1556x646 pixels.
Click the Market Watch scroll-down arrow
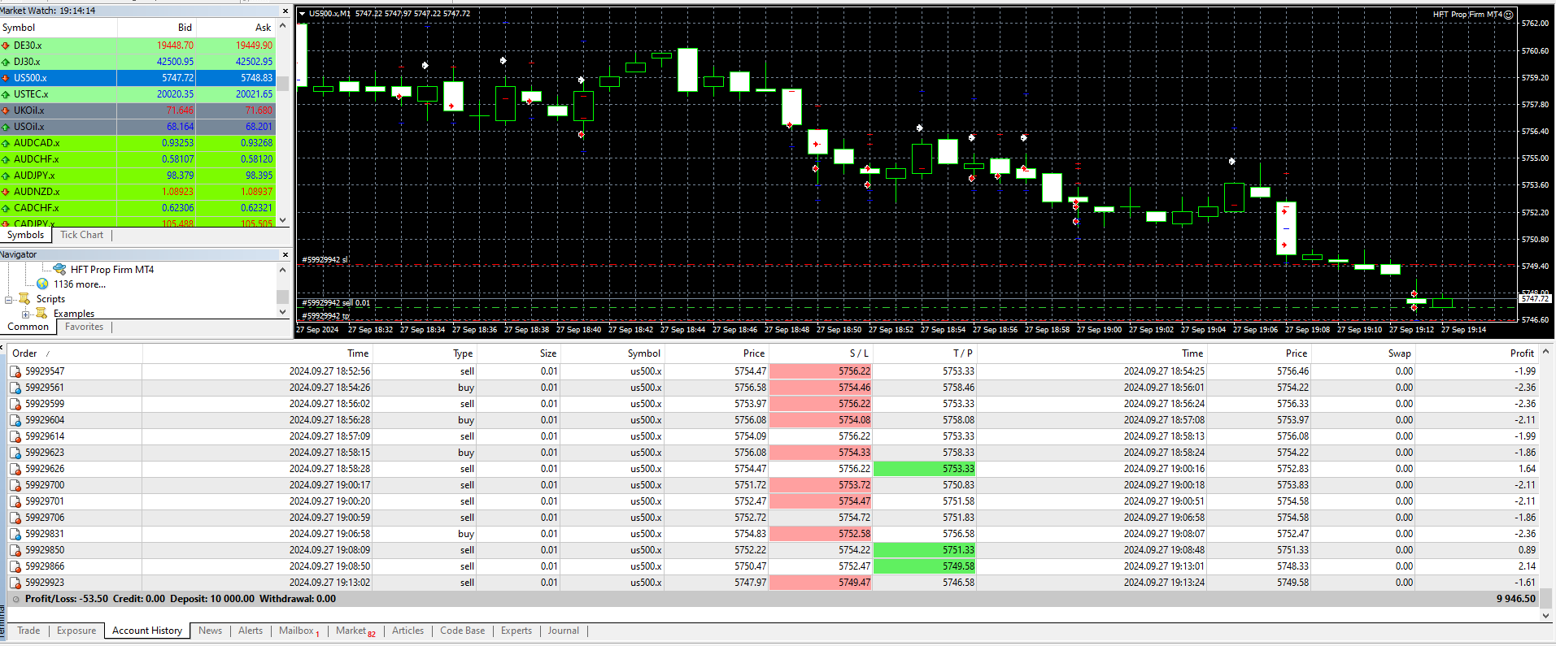282,220
